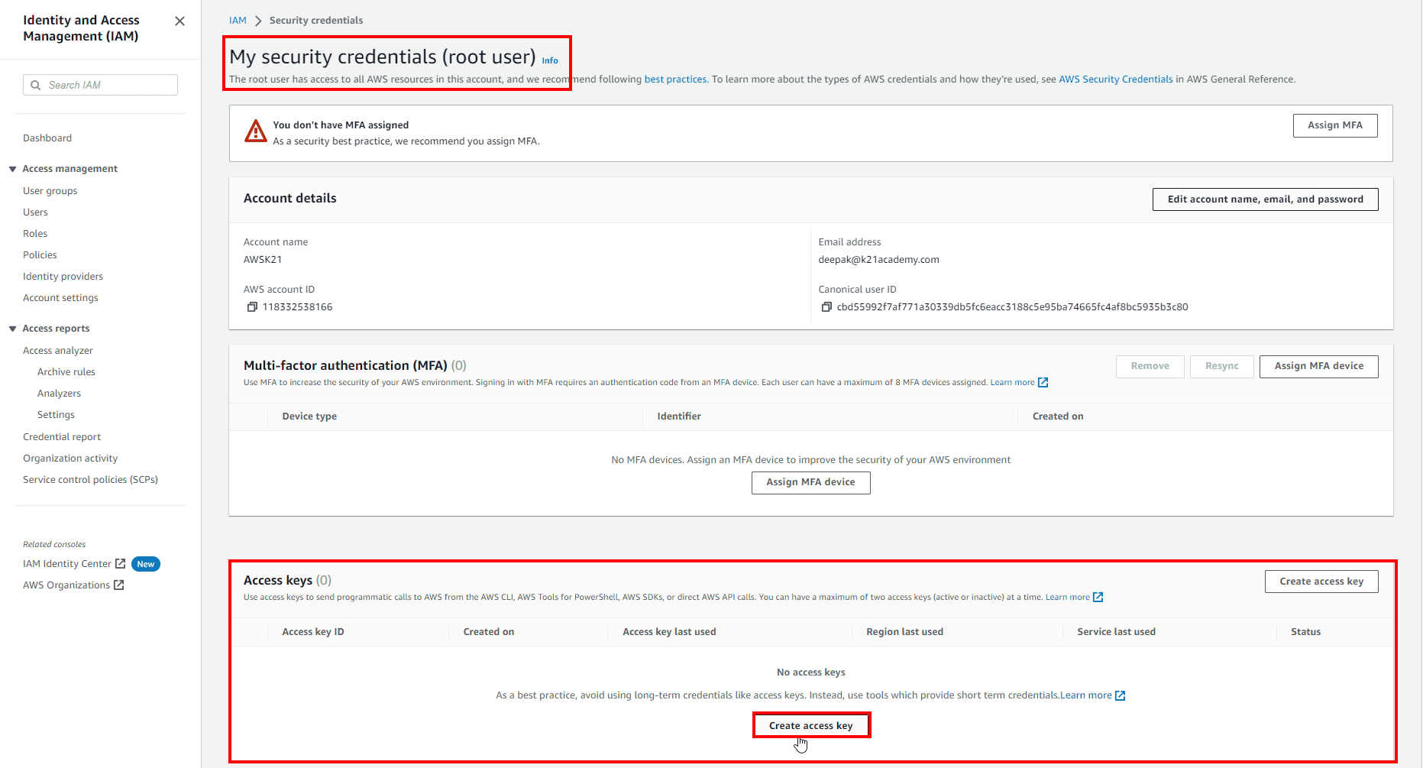This screenshot has width=1423, height=768.
Task: Open the Access keys Learn more external icon
Action: (1098, 598)
